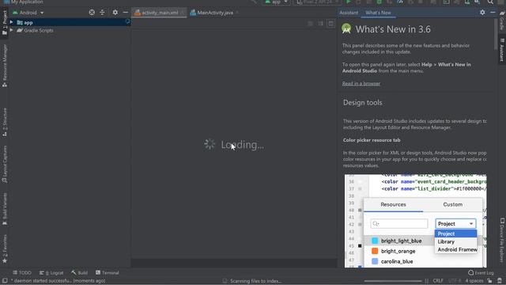Close the MainActivity.java tab

(237, 13)
